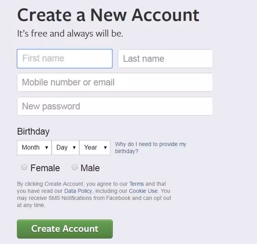Image resolution: width=257 pixels, height=244 pixels.
Task: Click the 'Birthday' section label
Action: 33,131
